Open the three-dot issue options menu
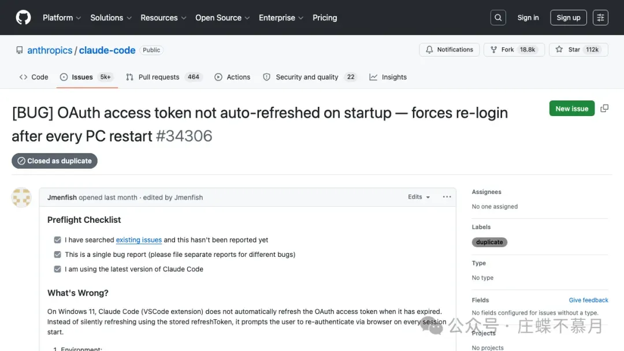 tap(447, 197)
